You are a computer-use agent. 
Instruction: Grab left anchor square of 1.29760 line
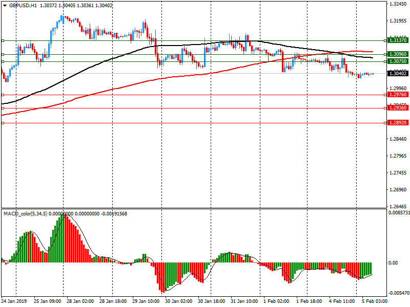[3, 95]
